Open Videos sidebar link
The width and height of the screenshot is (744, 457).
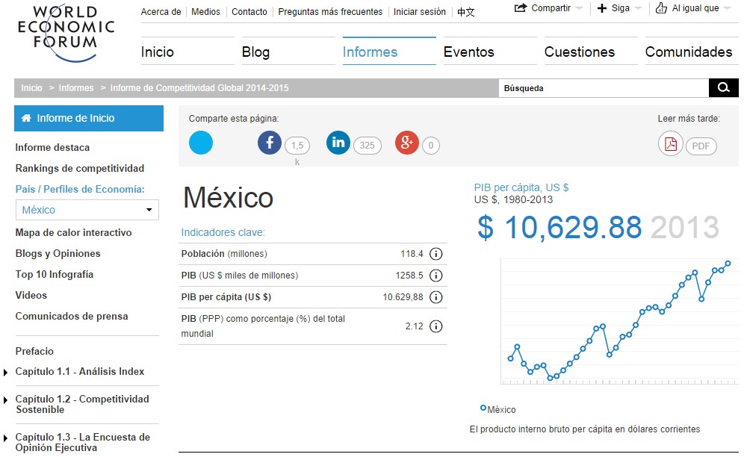tap(31, 295)
